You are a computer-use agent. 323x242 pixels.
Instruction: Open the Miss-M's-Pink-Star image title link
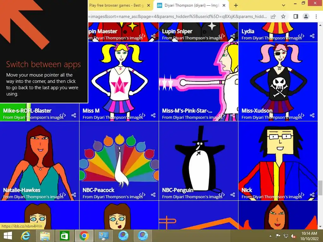pos(187,111)
